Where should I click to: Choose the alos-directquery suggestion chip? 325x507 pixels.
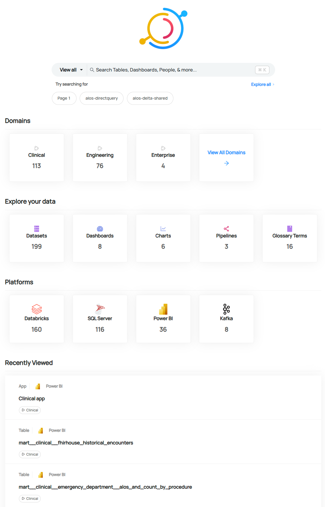(x=101, y=98)
